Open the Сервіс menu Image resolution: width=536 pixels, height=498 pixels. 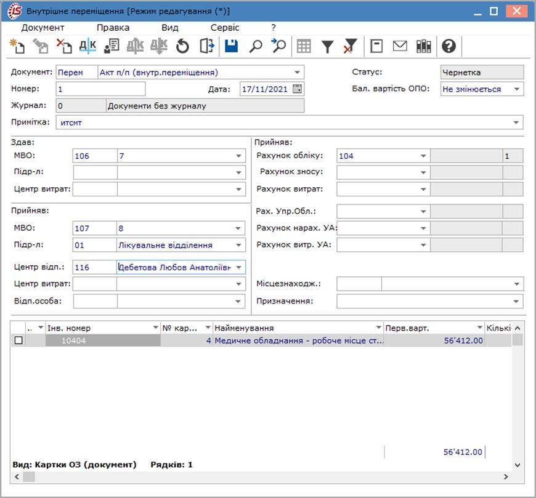(225, 28)
